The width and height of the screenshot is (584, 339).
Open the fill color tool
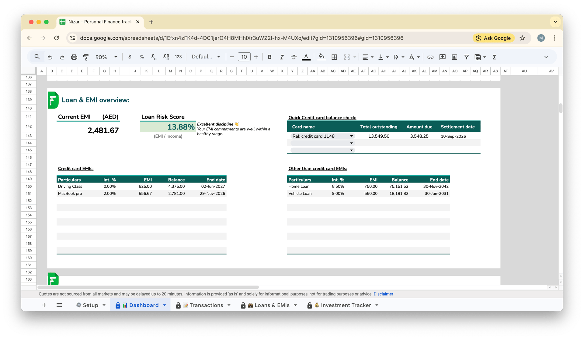pos(321,57)
